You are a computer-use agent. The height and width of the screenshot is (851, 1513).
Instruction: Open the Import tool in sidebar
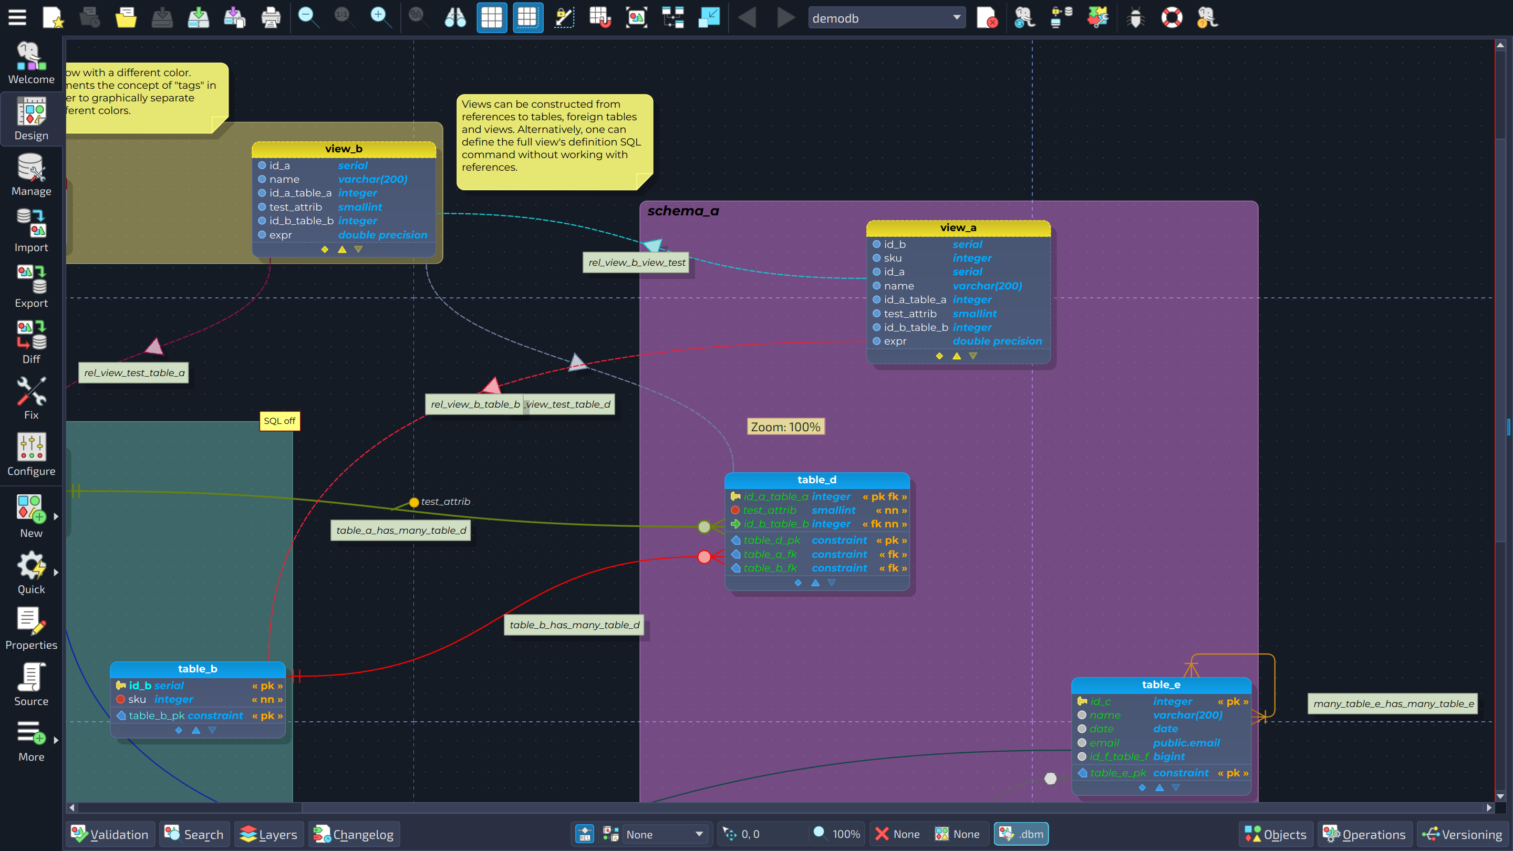click(x=31, y=231)
